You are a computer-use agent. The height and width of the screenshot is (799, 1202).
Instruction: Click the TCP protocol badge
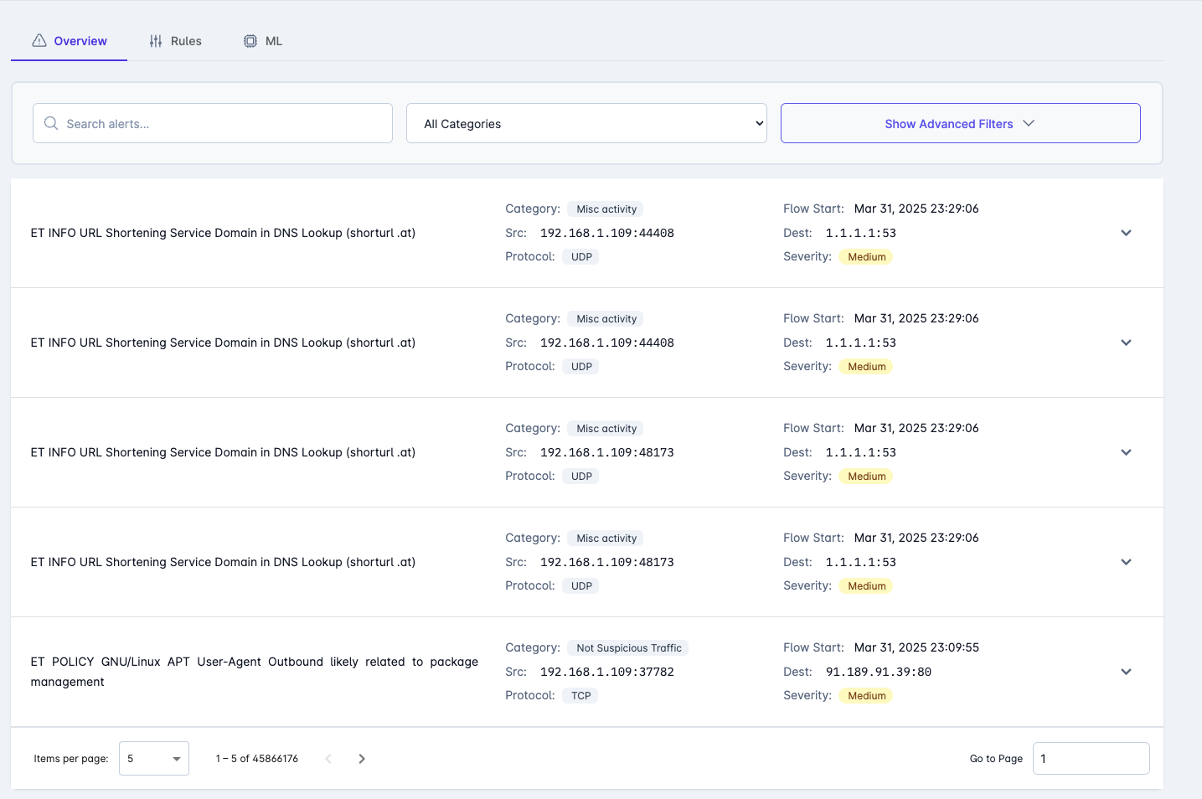click(x=580, y=696)
